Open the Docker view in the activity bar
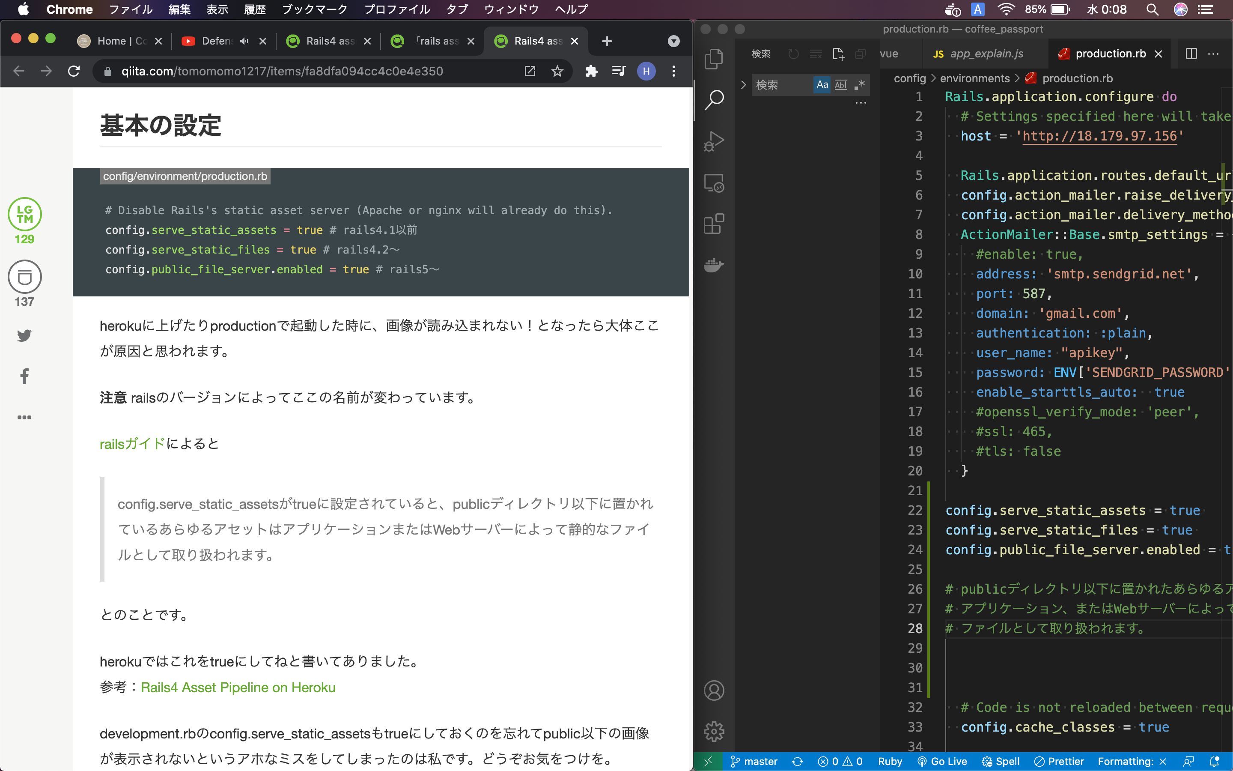The height and width of the screenshot is (771, 1233). tap(714, 265)
